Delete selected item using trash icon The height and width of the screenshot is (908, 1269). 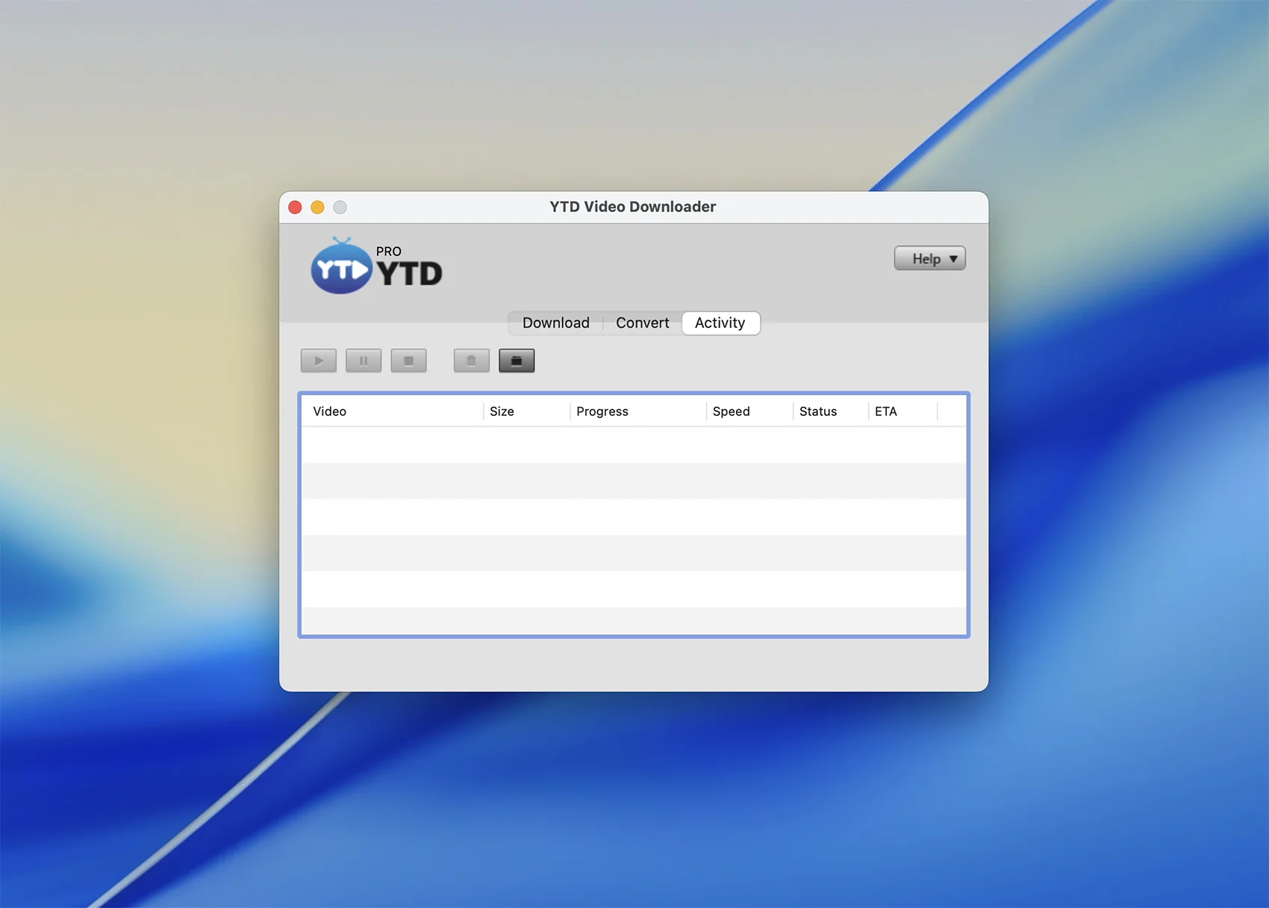(x=471, y=361)
